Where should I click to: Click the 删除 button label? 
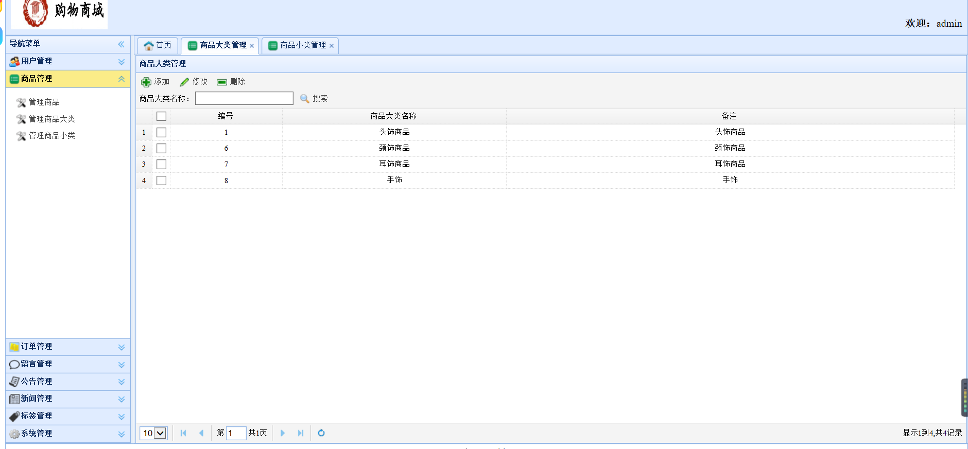click(x=237, y=82)
